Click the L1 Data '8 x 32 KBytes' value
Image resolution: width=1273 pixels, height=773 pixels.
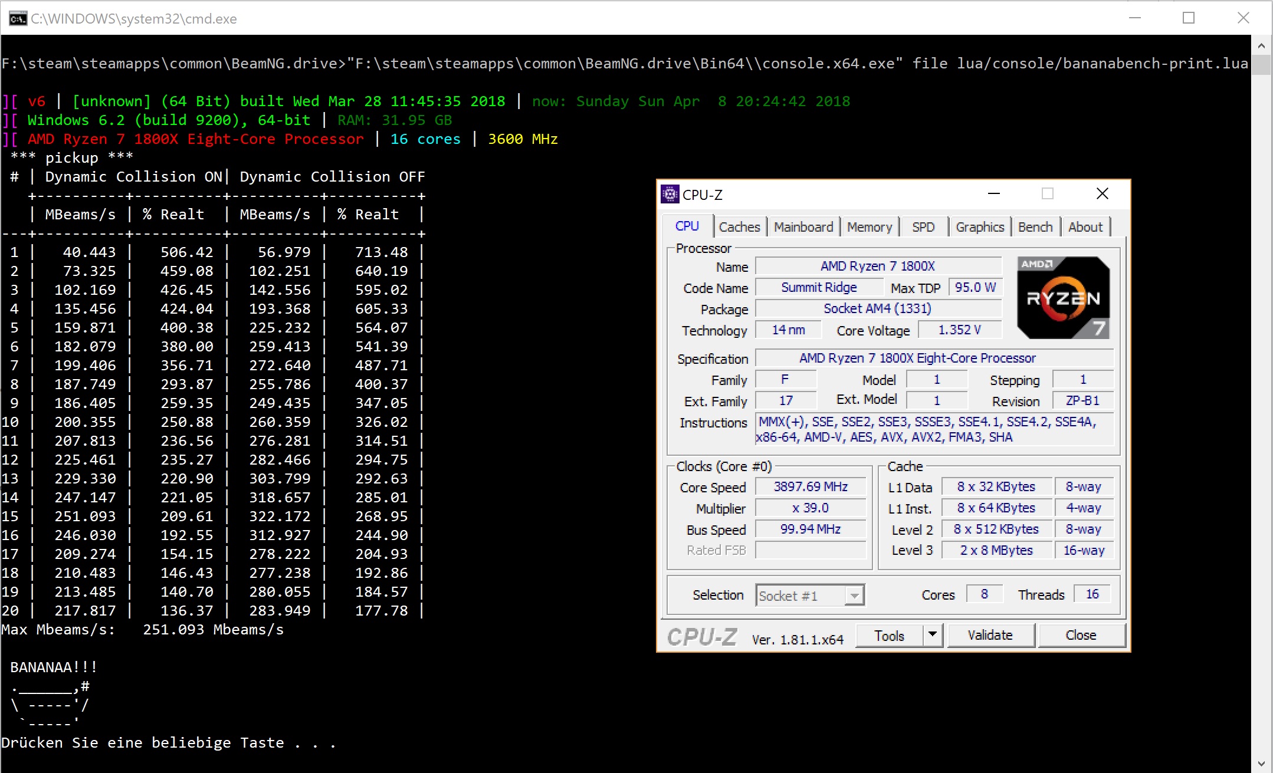(996, 487)
